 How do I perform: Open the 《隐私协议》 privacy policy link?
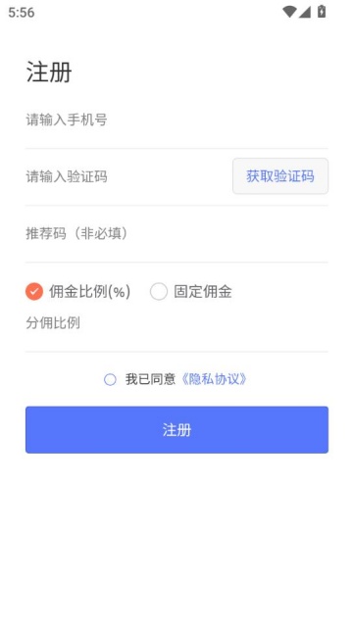tap(214, 379)
